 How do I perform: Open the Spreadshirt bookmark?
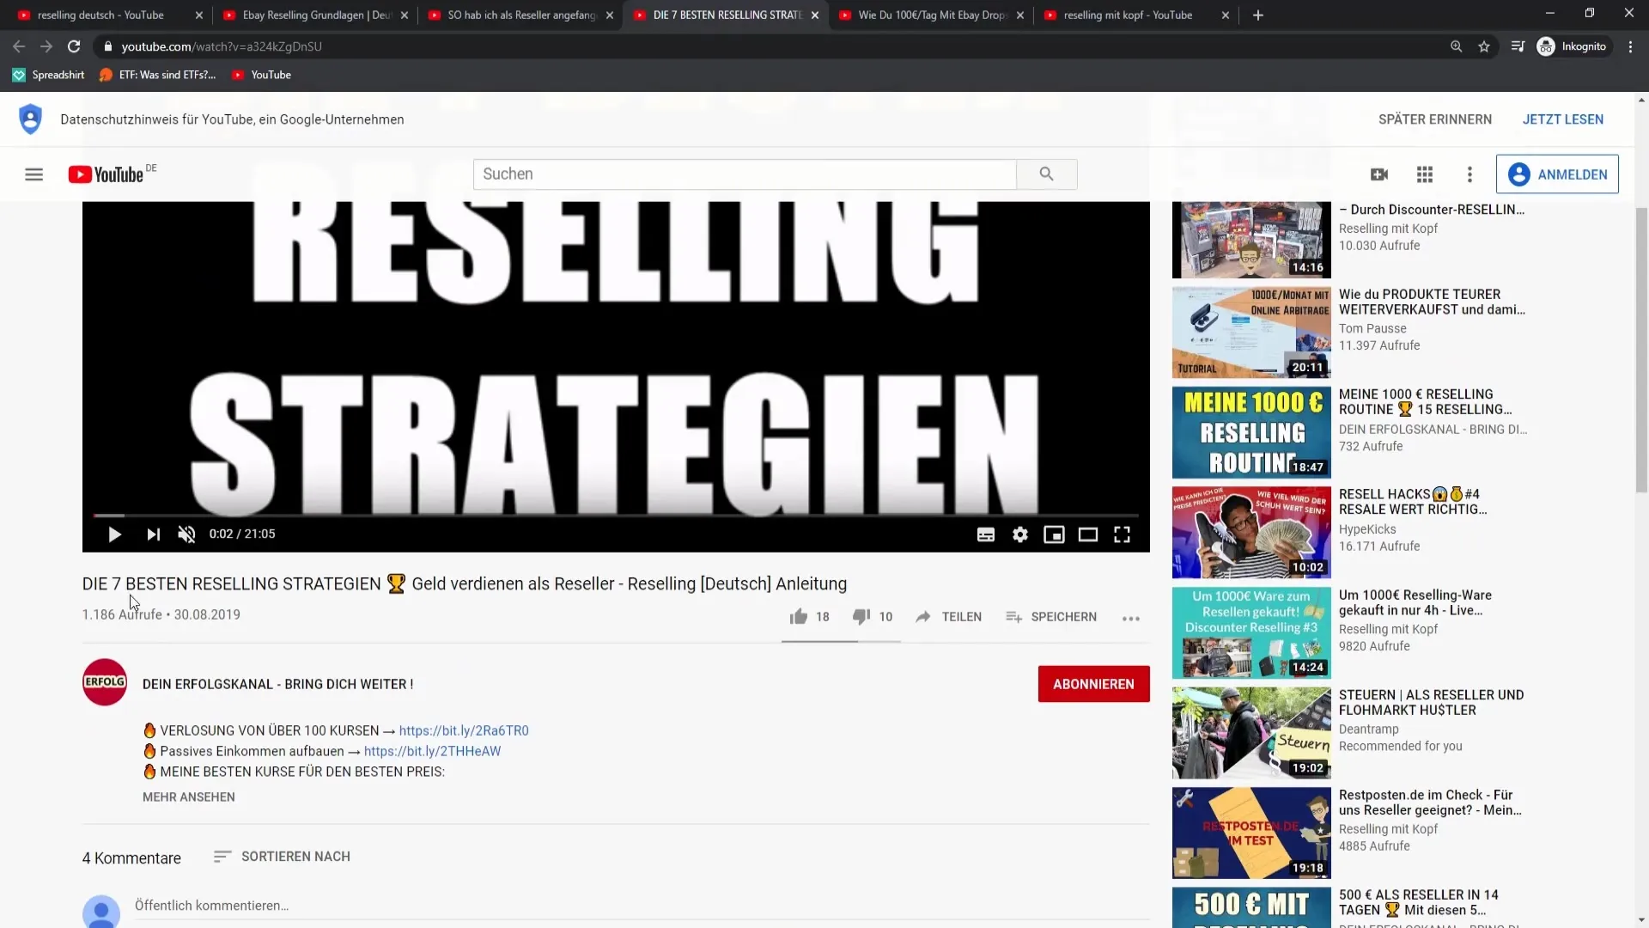49,75
